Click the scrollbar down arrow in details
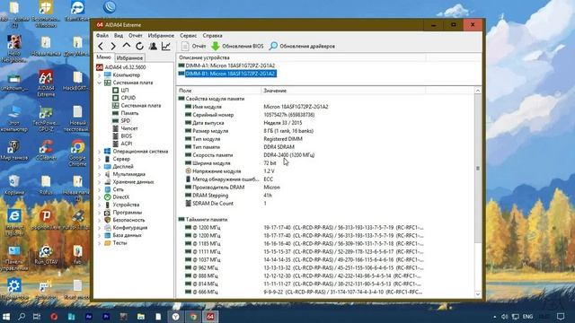This screenshot has width=575, height=323. pyautogui.click(x=477, y=294)
